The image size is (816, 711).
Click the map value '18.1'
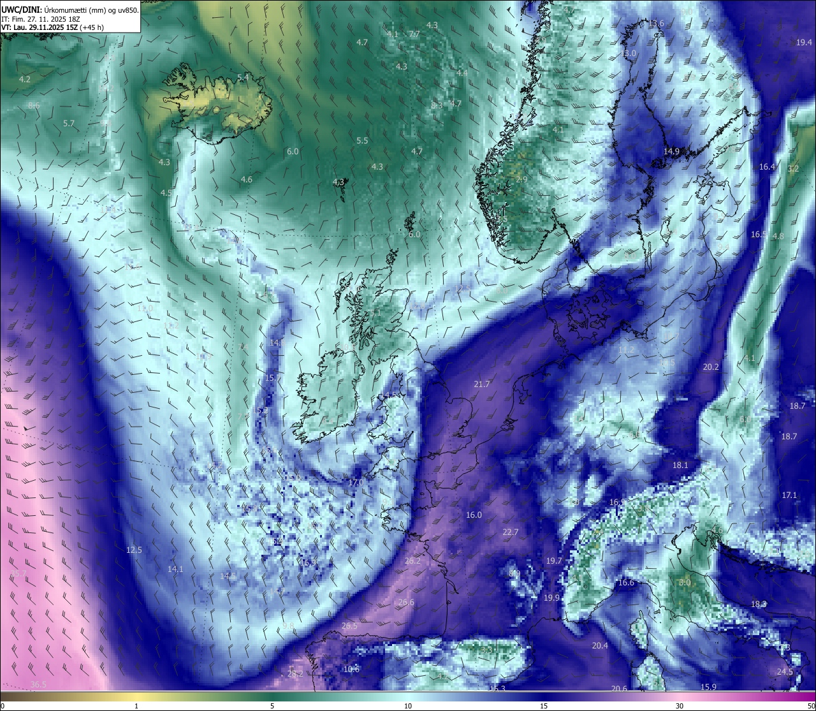point(680,465)
